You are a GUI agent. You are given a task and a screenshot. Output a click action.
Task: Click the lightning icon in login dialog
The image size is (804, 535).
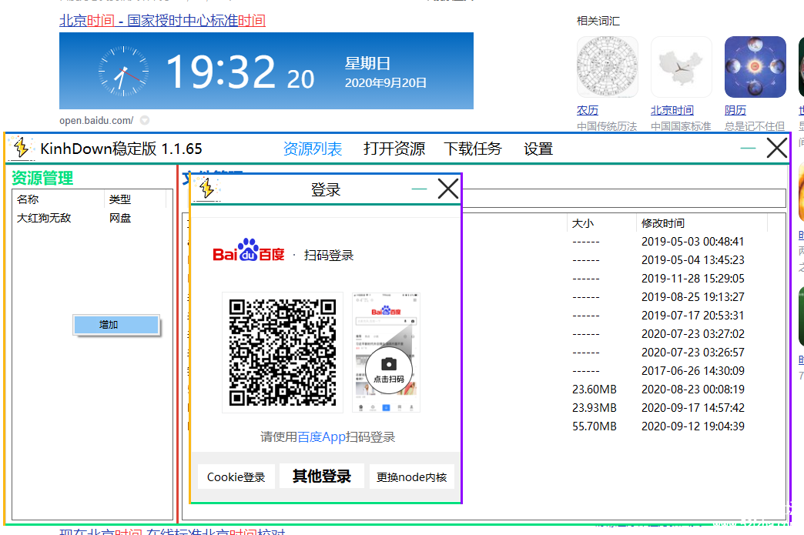tap(206, 189)
